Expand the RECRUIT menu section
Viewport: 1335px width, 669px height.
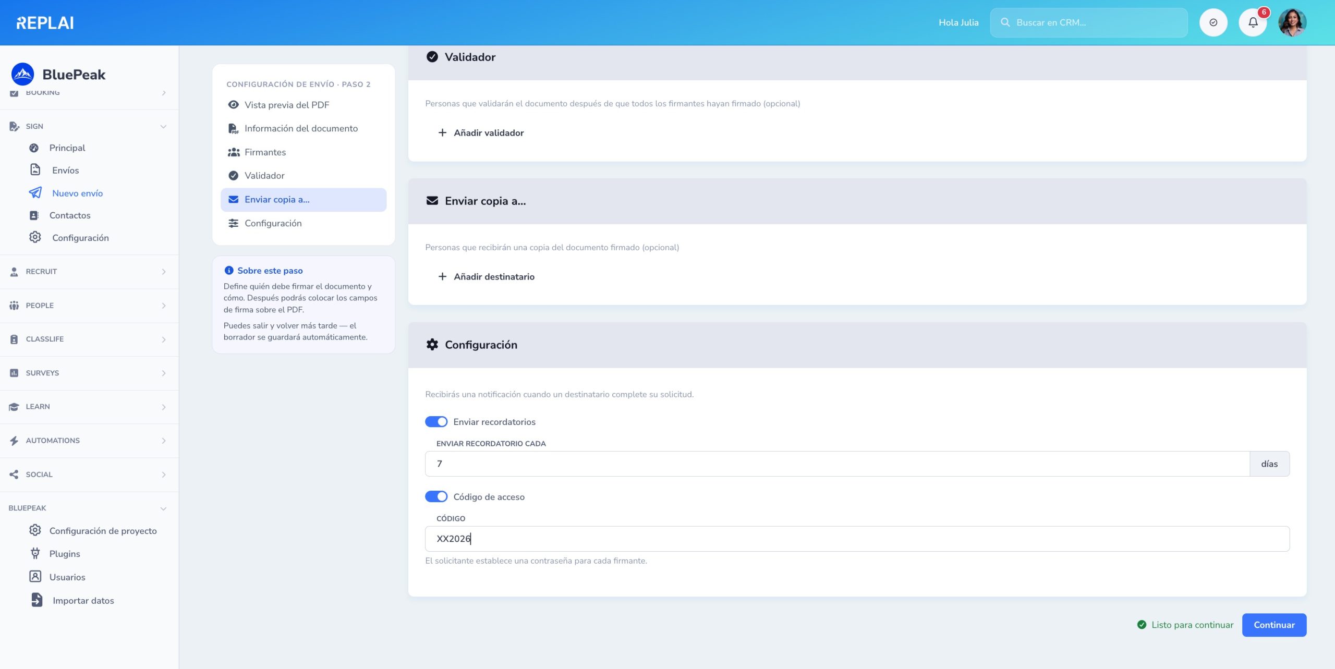(89, 272)
